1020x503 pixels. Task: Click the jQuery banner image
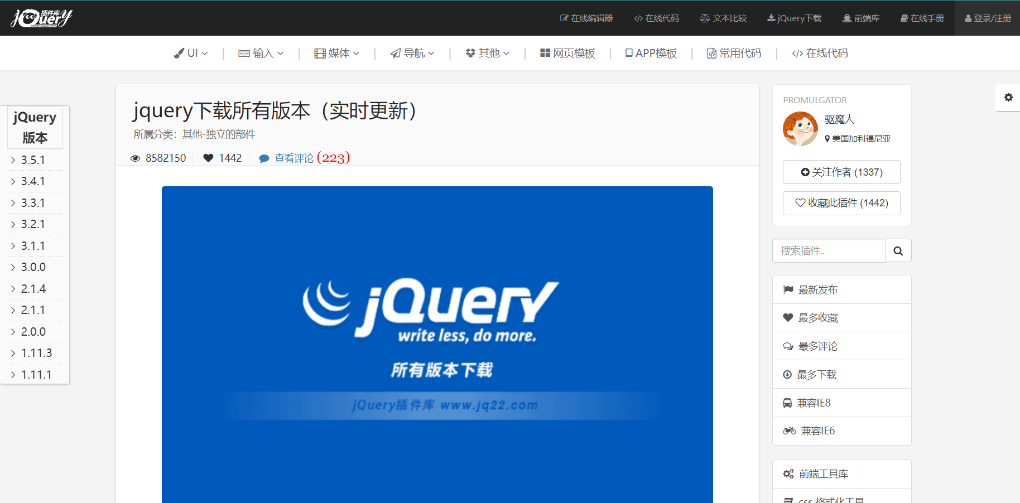pos(437,345)
